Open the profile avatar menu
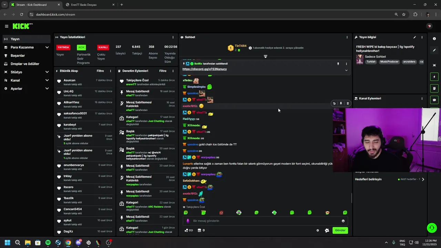Screen dimensions: 441x248 [429, 26]
